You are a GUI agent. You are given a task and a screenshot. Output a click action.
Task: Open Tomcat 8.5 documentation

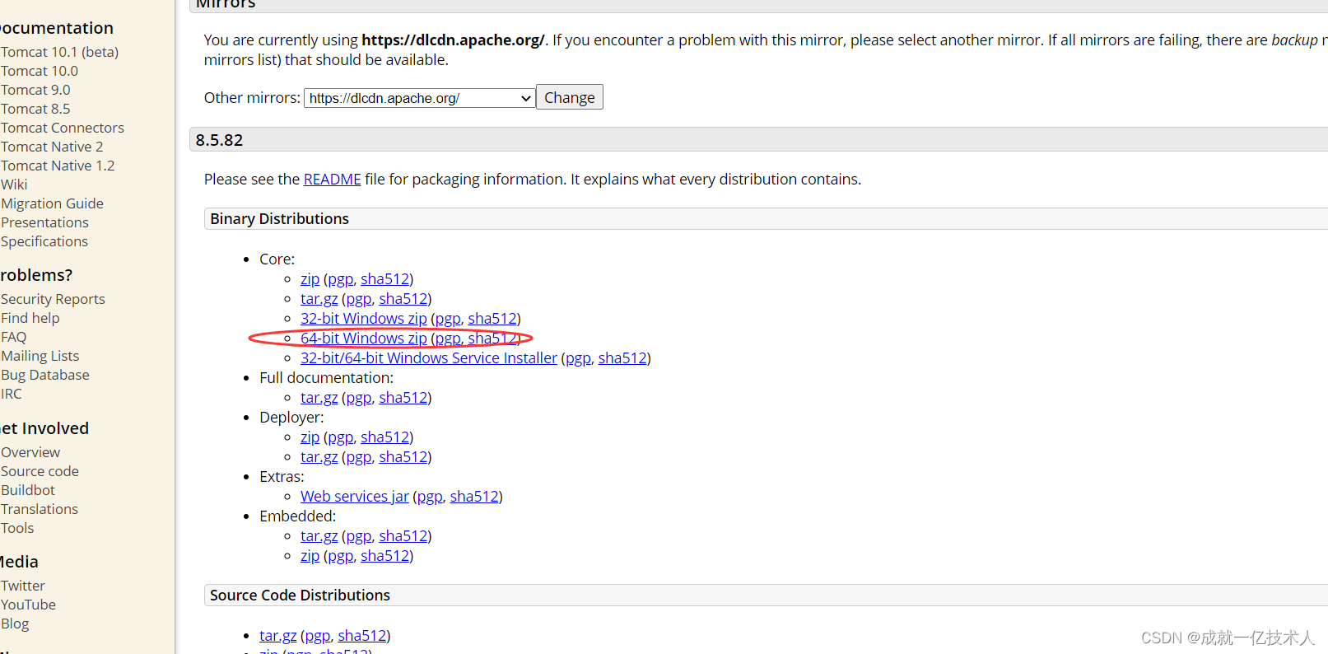(x=35, y=109)
